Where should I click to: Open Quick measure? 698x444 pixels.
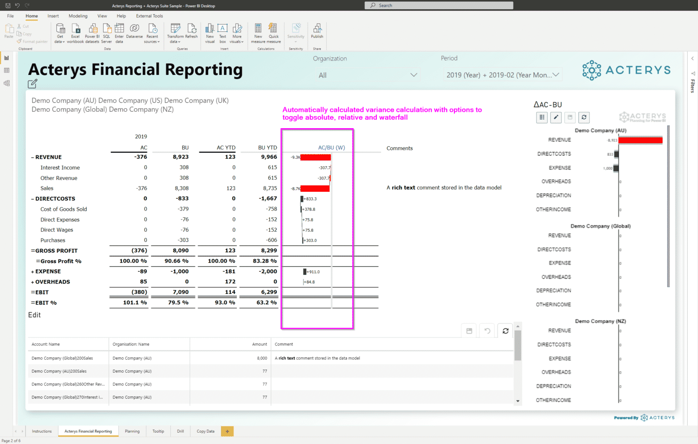click(273, 32)
